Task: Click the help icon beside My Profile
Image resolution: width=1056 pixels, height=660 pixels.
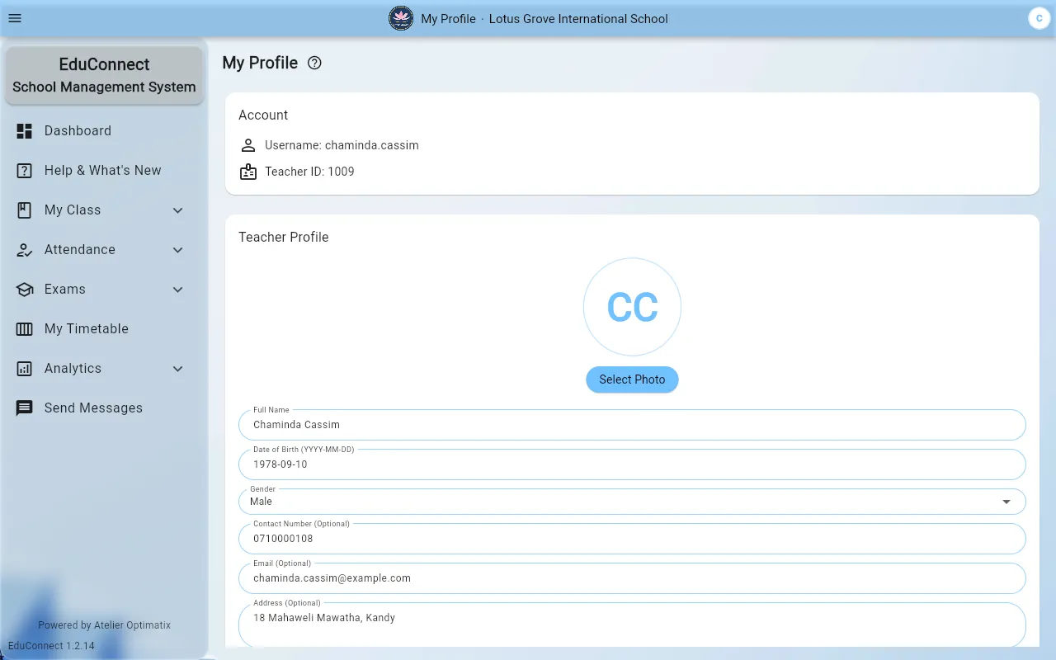Action: coord(314,63)
